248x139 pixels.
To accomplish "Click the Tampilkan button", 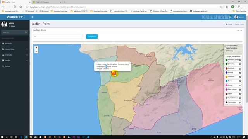I will click(92, 37).
